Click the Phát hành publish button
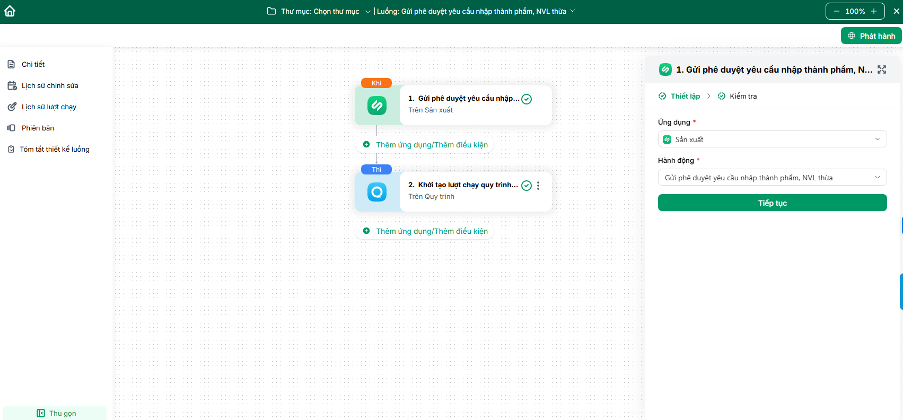Image resolution: width=903 pixels, height=420 pixels. 871,36
